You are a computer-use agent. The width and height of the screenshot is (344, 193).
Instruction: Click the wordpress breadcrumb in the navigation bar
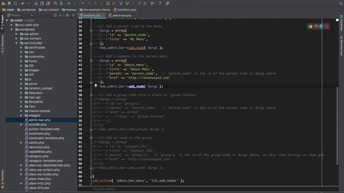26,10
